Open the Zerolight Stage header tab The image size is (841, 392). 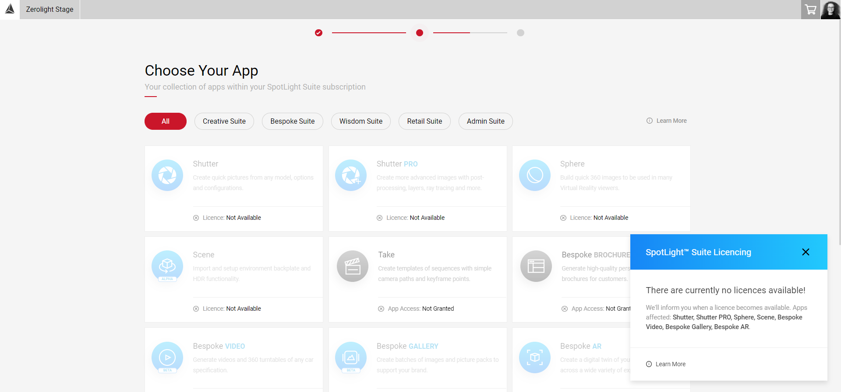click(x=49, y=9)
